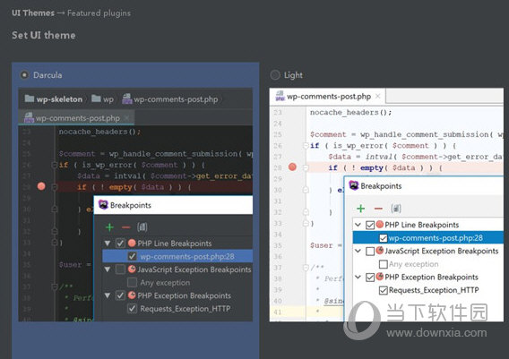Select the Darcula theme radio button
The height and width of the screenshot is (359, 509).
click(x=24, y=75)
